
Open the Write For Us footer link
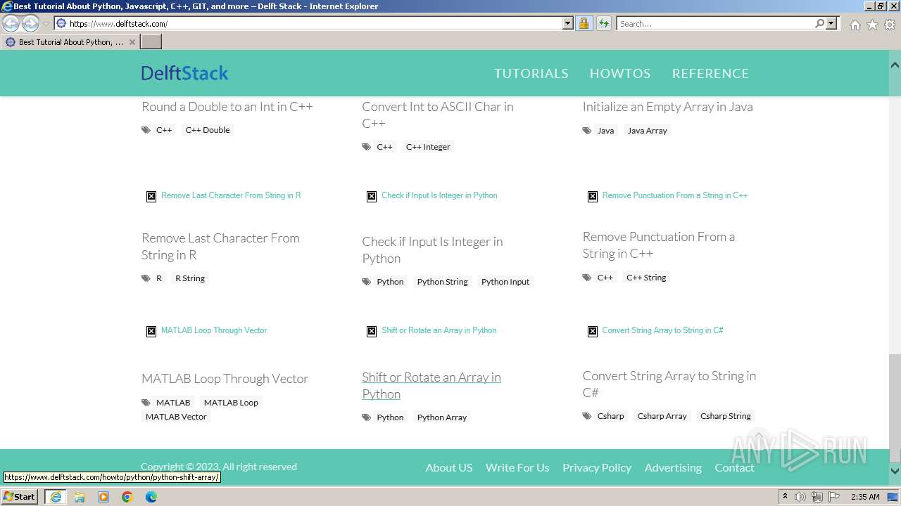click(x=517, y=467)
